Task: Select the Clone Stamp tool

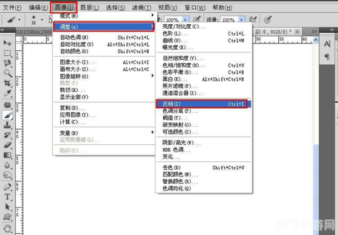Action: (x=7, y=125)
